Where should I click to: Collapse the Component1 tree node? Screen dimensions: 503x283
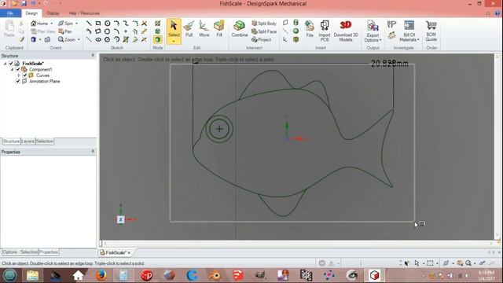tap(13, 69)
